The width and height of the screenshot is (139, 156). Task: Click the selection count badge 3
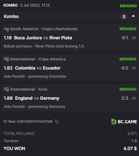pos(124,16)
